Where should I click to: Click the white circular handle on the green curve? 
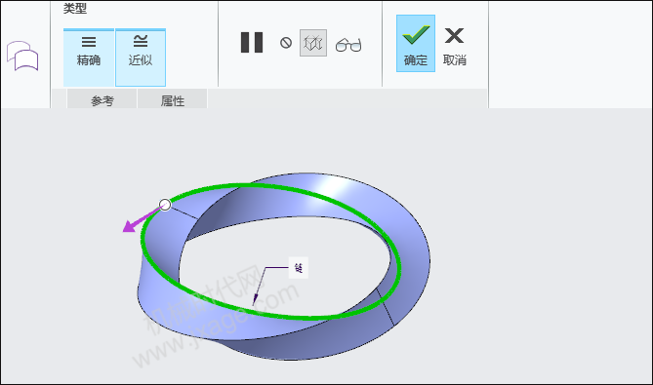[165, 205]
